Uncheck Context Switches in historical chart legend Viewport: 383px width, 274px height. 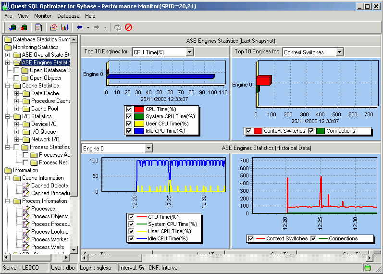251,238
